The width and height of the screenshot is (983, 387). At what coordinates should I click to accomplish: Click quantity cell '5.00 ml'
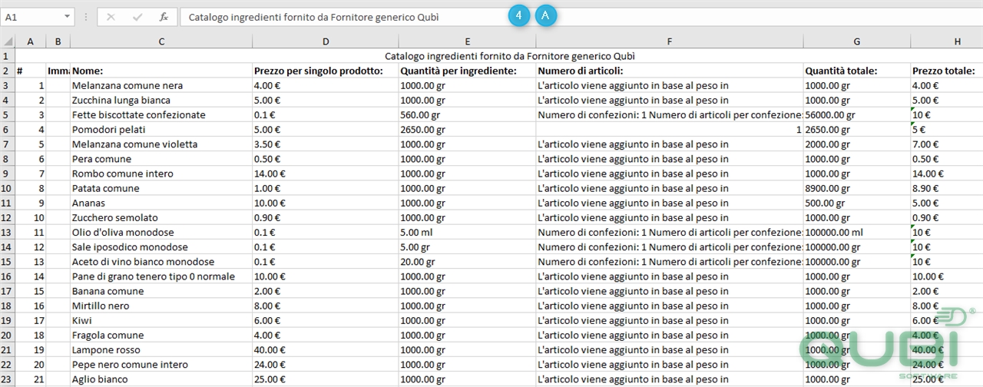(x=468, y=233)
